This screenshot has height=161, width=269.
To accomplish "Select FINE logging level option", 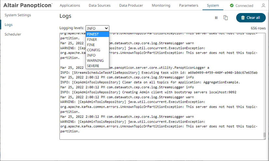I will (x=91, y=45).
